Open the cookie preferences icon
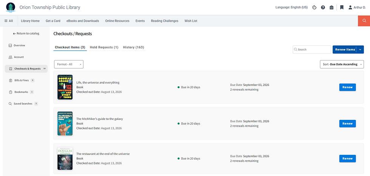 tap(314, 7)
